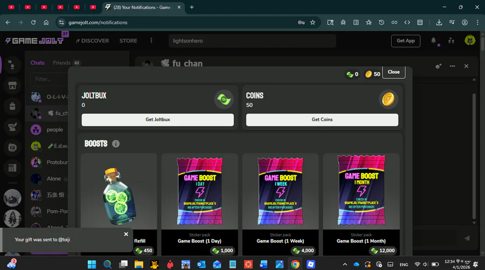This screenshot has width=485, height=270.
Task: Select the Game Boost (1 Day) pack
Action: pos(199,204)
